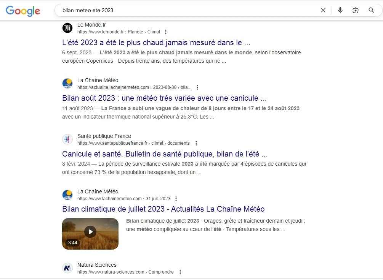Open three-dot menu for Bilan août result
The width and height of the screenshot is (383, 280).
click(x=197, y=87)
